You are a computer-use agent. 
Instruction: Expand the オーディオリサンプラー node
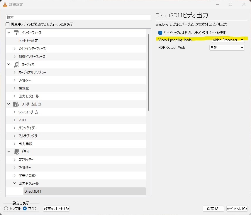(15, 72)
